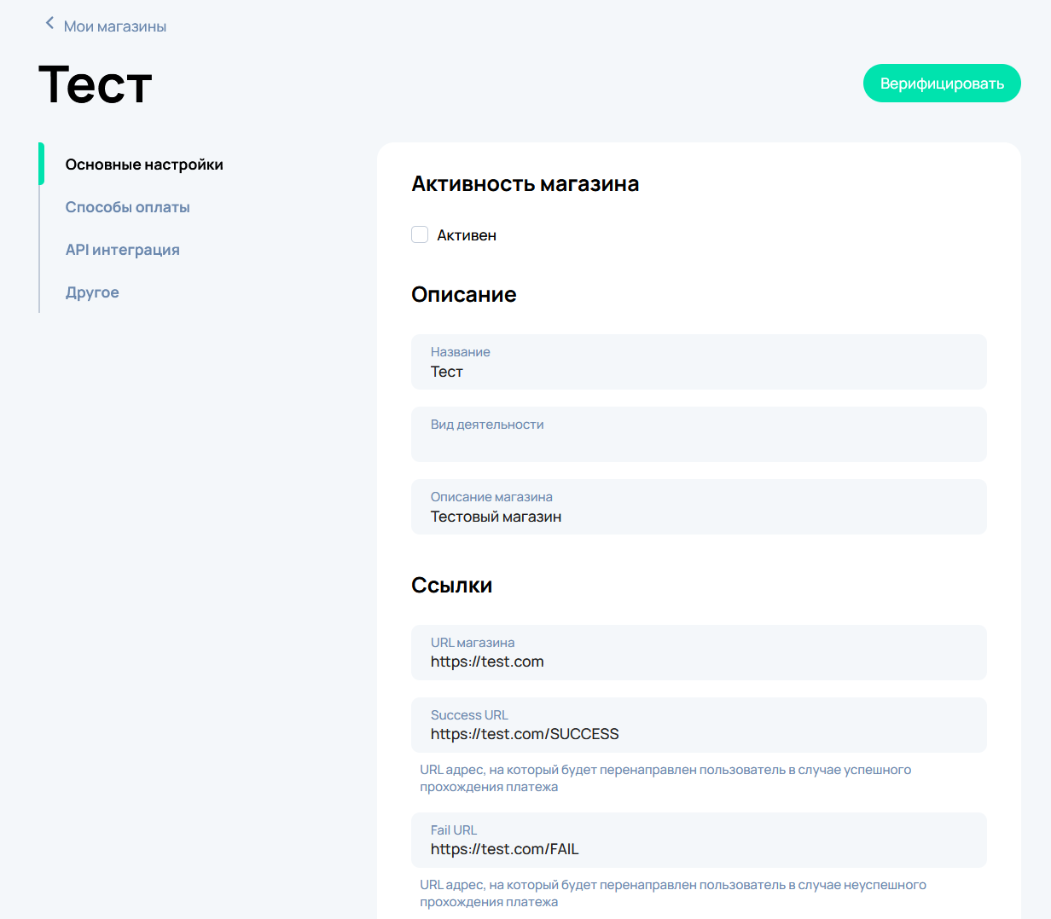Click the large Тест page title
The height and width of the screenshot is (919, 1051).
click(96, 84)
